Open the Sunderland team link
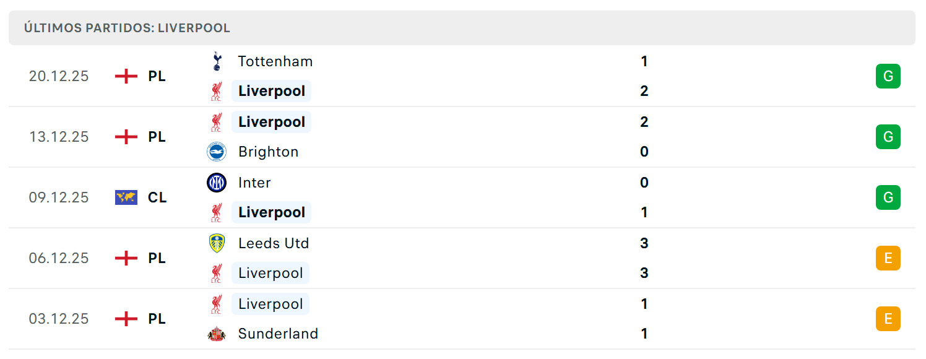The width and height of the screenshot is (926, 359). (x=278, y=334)
